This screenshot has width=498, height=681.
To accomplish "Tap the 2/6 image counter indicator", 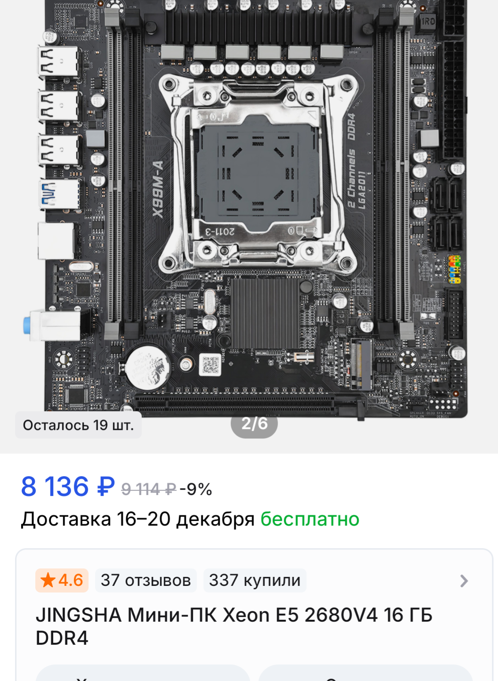I will 254,424.
